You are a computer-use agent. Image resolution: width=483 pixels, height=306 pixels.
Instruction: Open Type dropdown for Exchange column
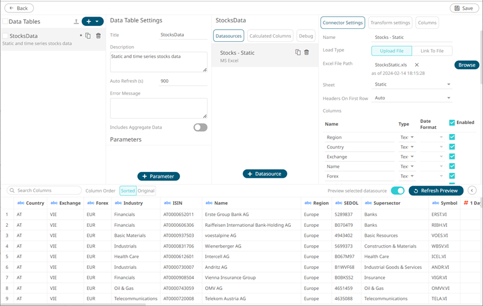407,157
